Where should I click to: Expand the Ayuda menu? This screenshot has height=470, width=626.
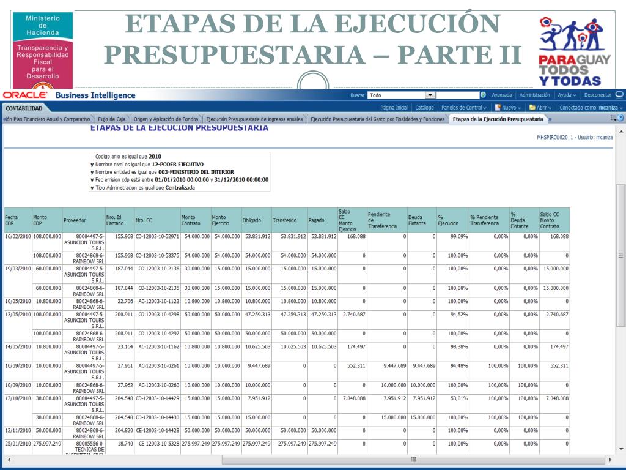[x=567, y=95]
